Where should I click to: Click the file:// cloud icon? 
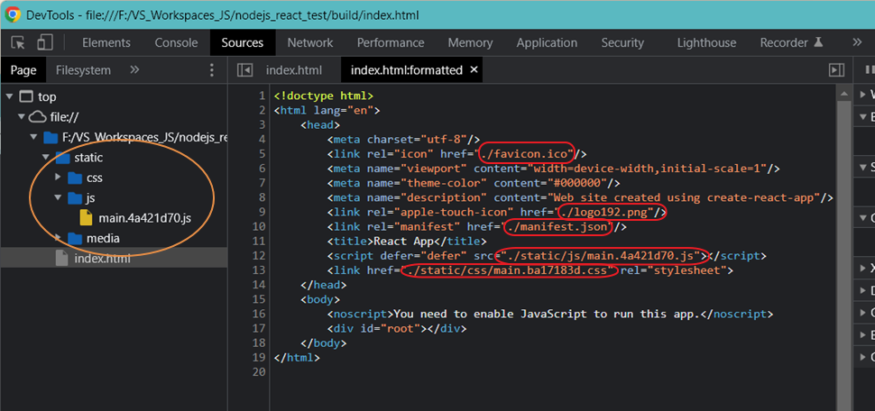pyautogui.click(x=37, y=117)
